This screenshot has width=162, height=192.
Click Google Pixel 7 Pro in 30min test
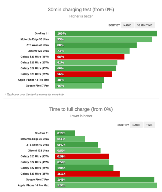37,86
